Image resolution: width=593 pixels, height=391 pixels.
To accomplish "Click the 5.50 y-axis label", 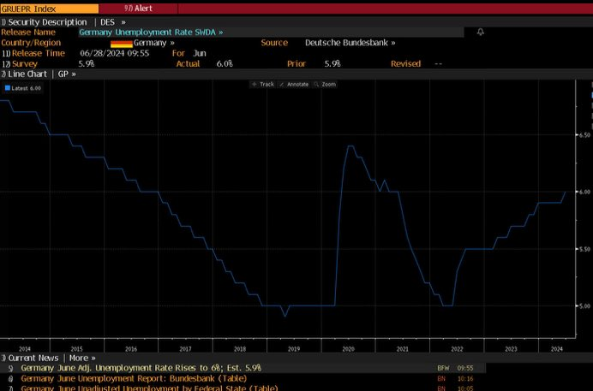I will point(584,249).
